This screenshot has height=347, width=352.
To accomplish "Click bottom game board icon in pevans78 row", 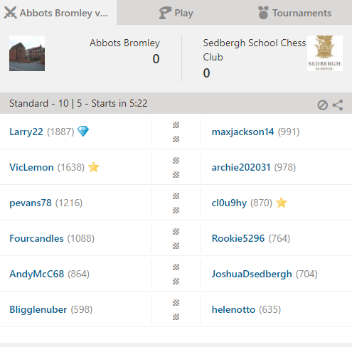I will click(176, 210).
